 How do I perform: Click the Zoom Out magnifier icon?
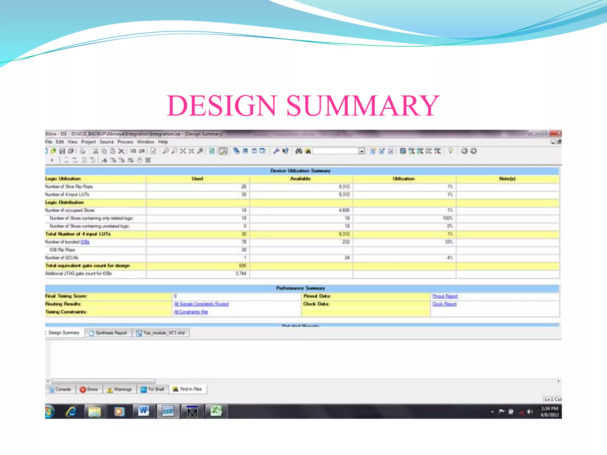coord(175,151)
